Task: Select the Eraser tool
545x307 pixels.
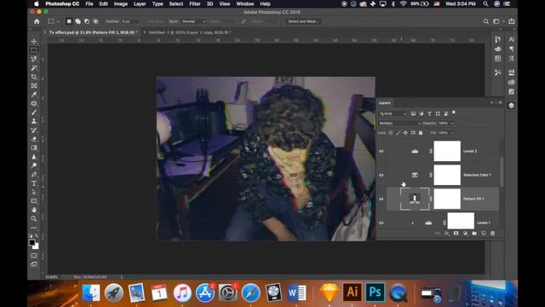Action: [34, 139]
